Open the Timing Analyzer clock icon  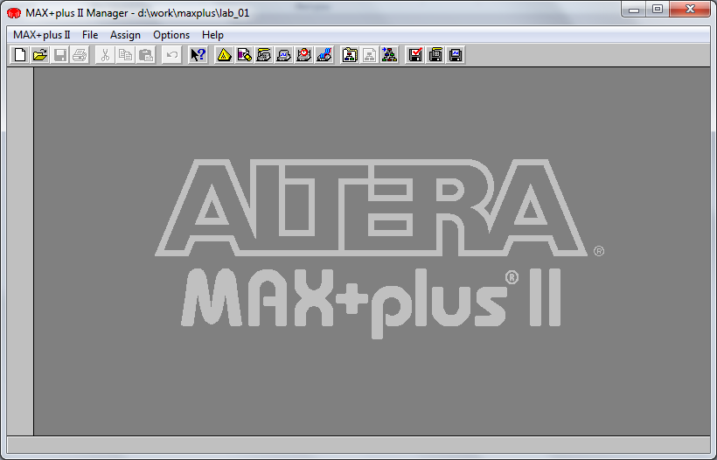pos(304,55)
